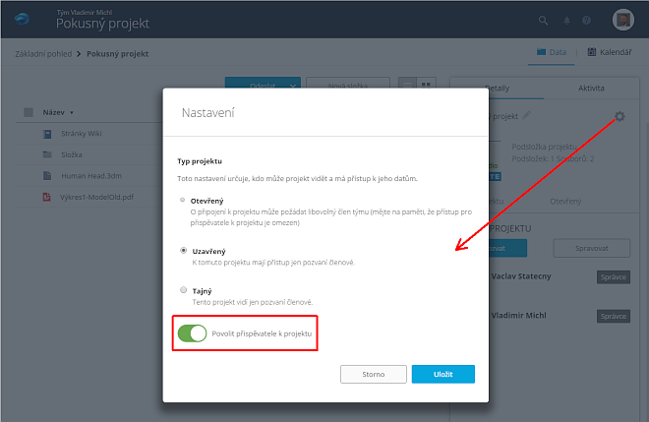Screen dimensions: 649x422
Task: Go to Základní pohled breadcrumb link
Action: point(43,54)
